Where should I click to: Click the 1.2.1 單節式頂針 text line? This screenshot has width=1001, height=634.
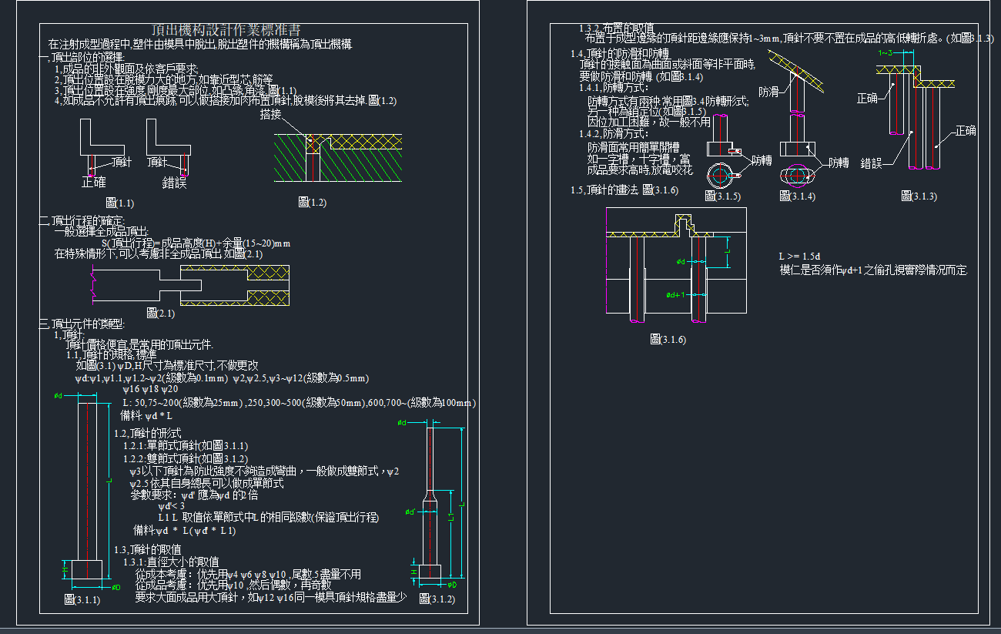click(186, 446)
